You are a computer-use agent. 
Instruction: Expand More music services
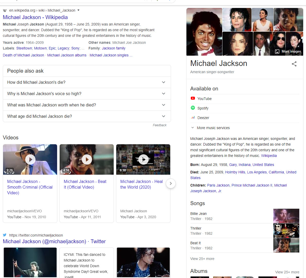coord(210,128)
